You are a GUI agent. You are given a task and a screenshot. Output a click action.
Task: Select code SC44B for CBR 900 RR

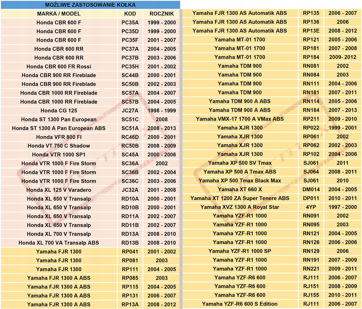[130, 75]
